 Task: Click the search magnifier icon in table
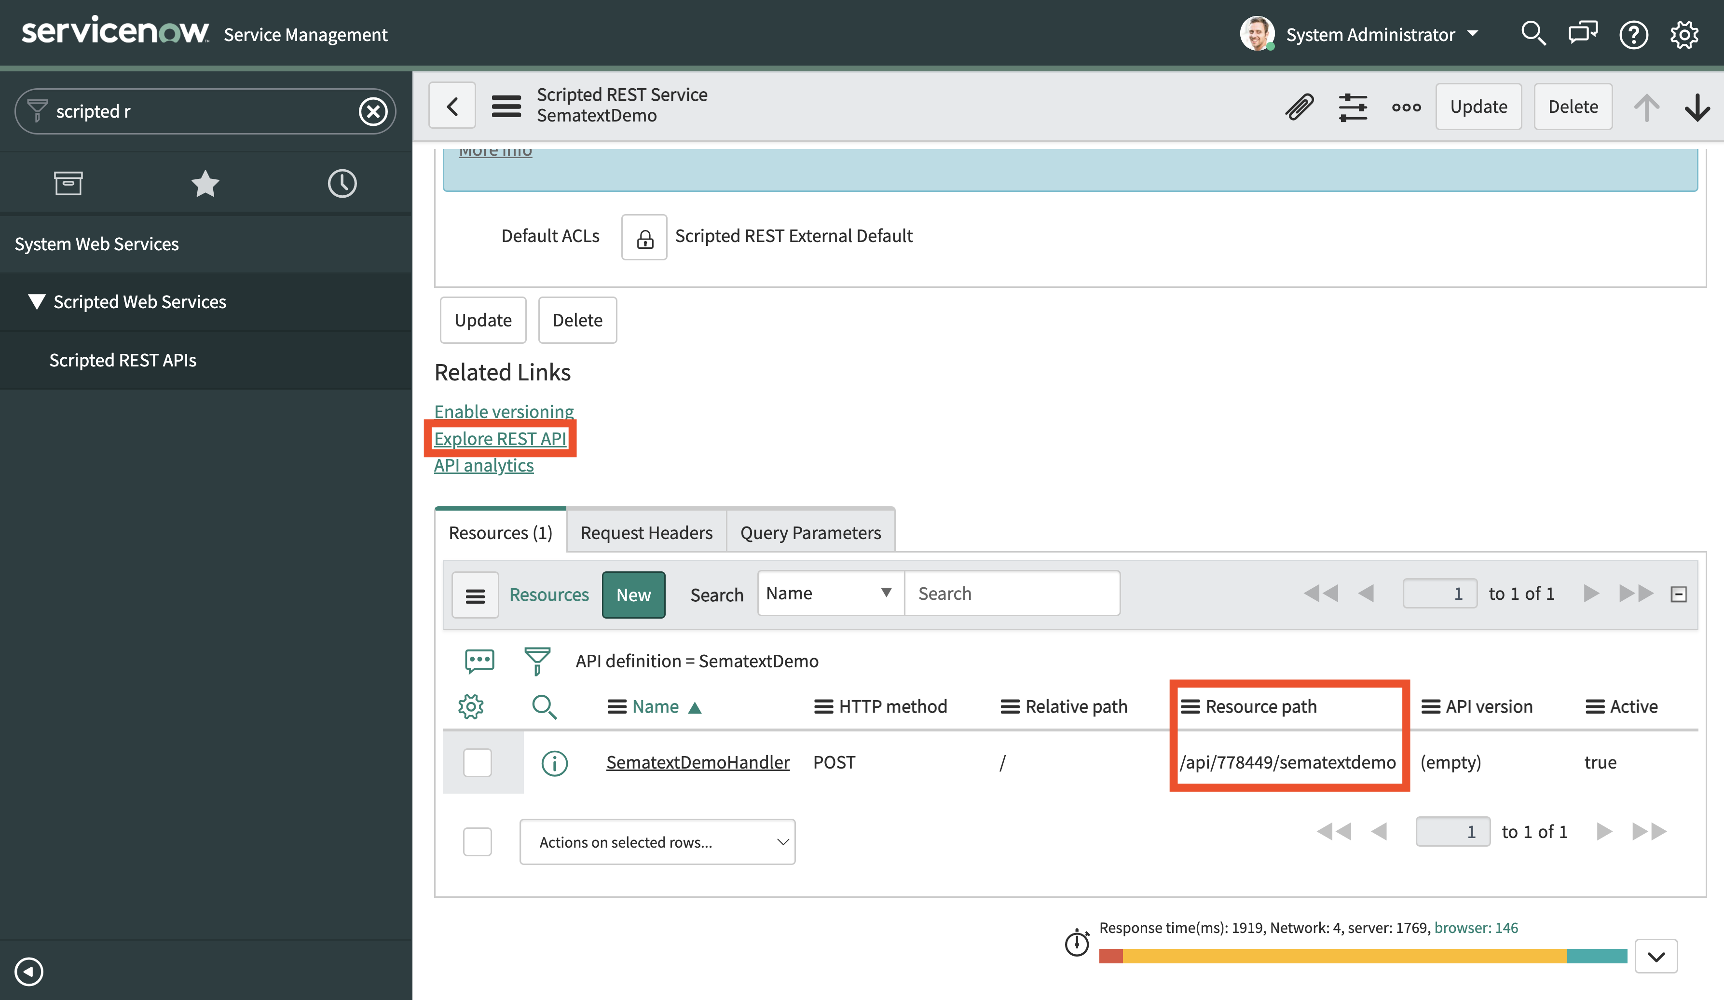544,705
